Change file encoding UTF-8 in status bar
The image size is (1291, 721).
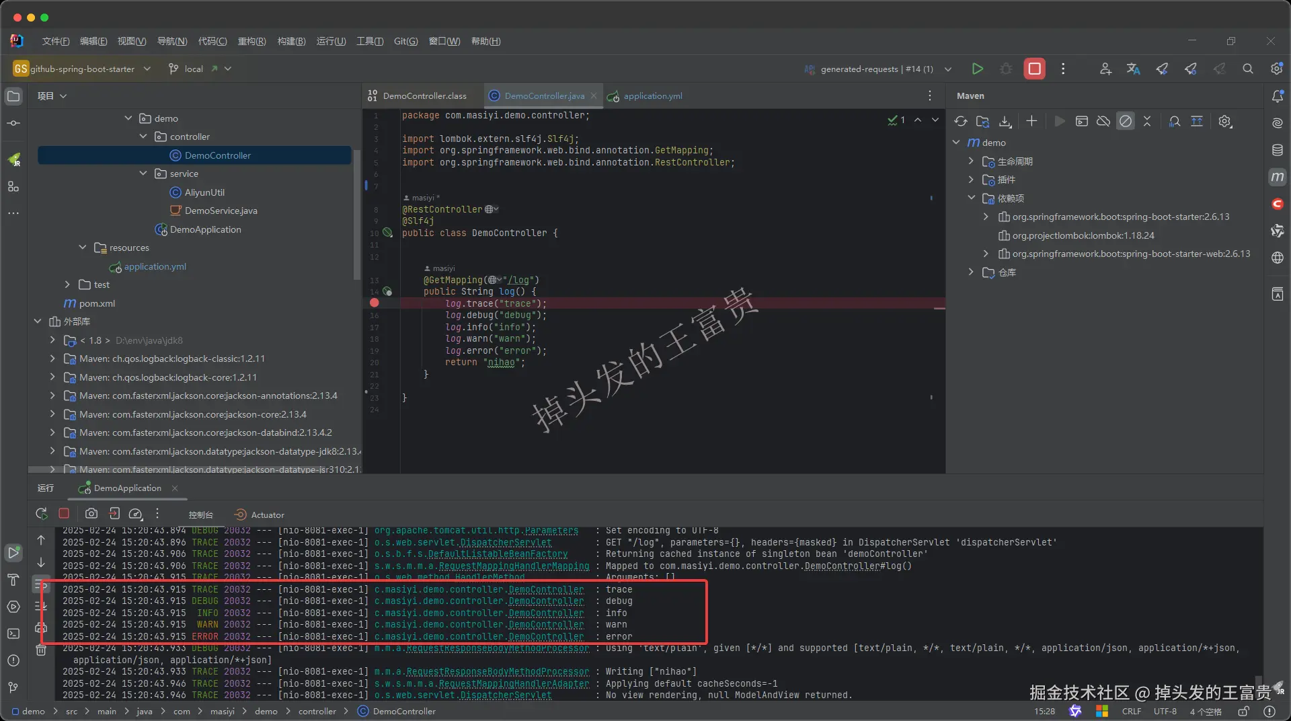pyautogui.click(x=1165, y=712)
